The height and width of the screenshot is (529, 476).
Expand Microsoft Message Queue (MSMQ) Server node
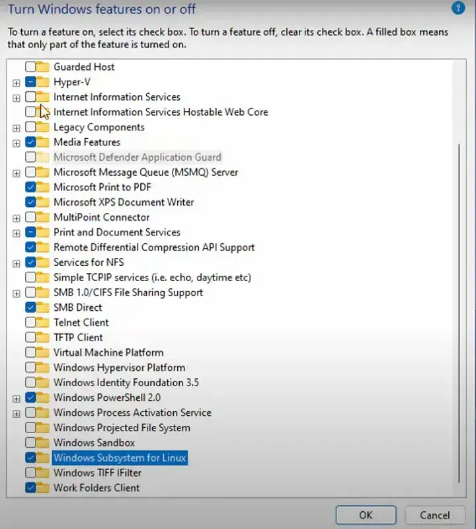click(x=16, y=173)
